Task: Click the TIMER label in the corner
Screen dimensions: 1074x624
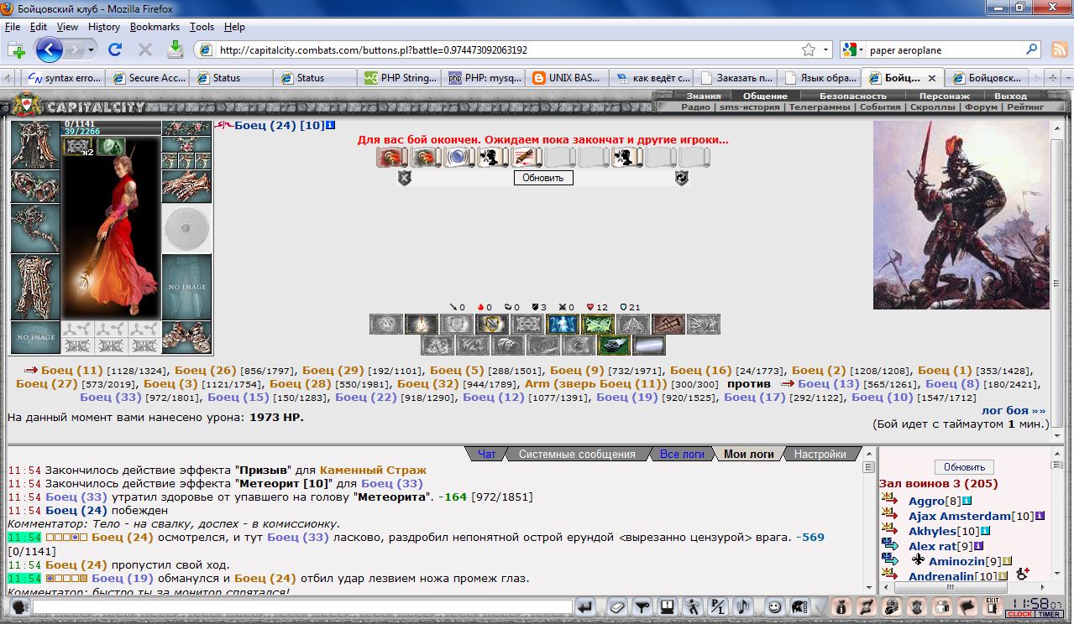Action: pos(1049,614)
